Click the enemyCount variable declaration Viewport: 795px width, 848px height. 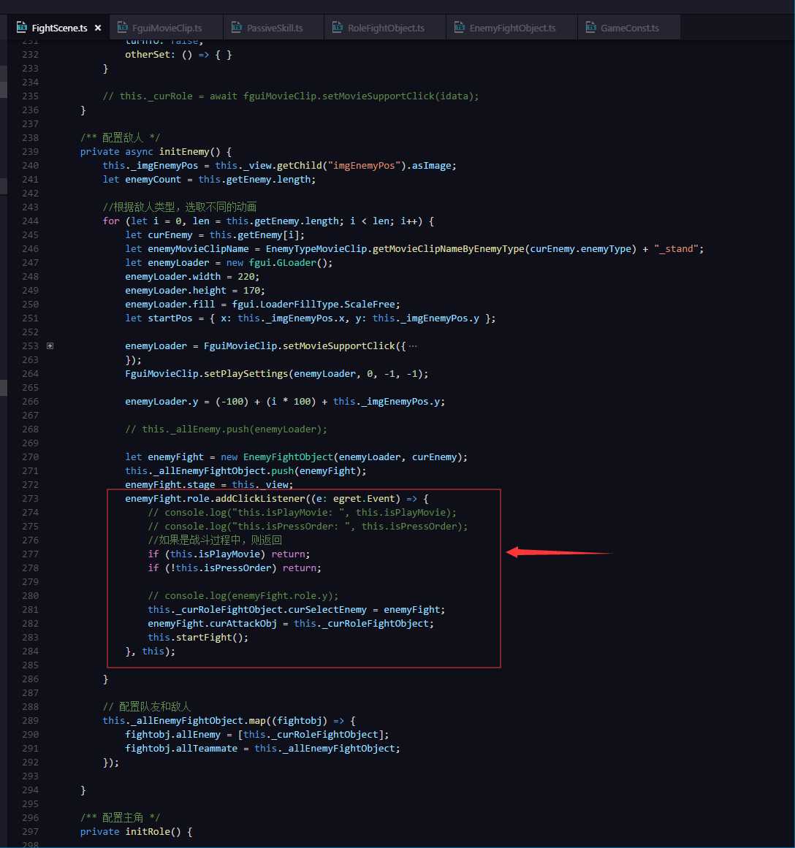[153, 179]
